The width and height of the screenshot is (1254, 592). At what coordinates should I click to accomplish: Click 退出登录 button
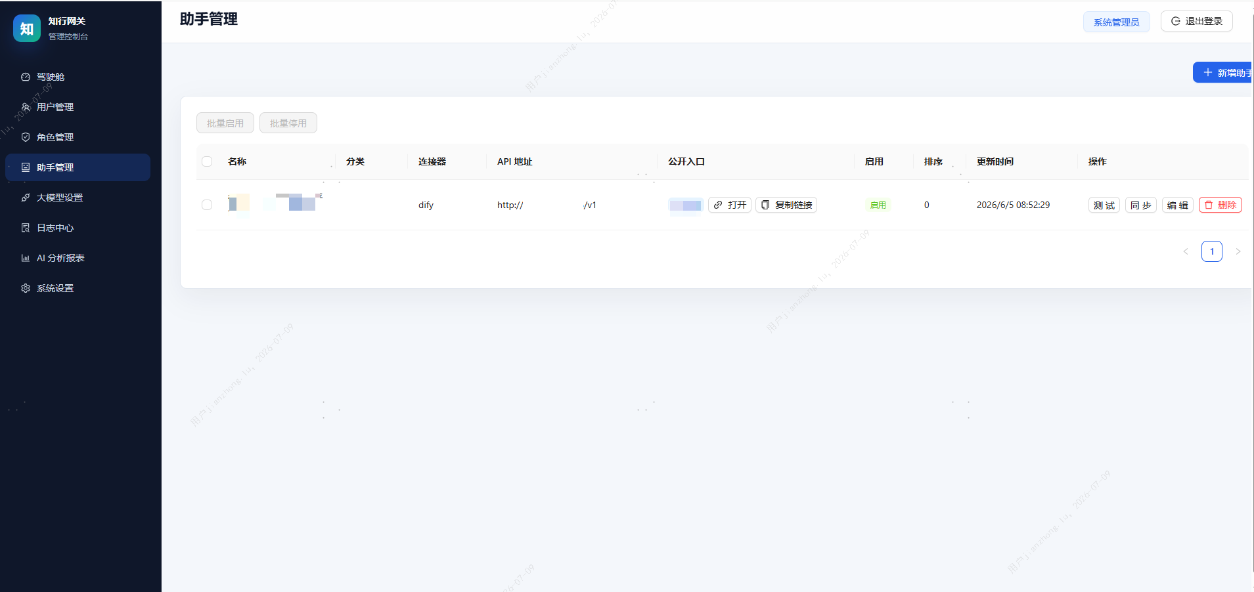coord(1197,21)
